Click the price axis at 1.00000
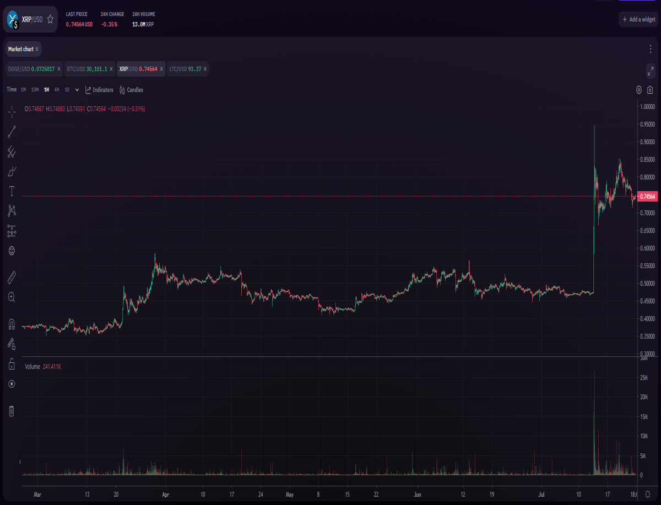The image size is (661, 505). pos(648,106)
